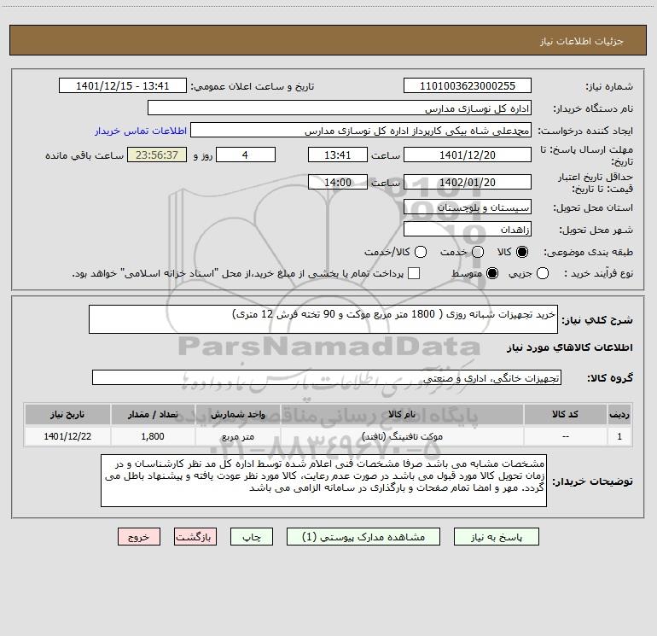Screen dimensions: 657x636
Task: Click the تاریخ نیاز column header
Action: point(67,415)
